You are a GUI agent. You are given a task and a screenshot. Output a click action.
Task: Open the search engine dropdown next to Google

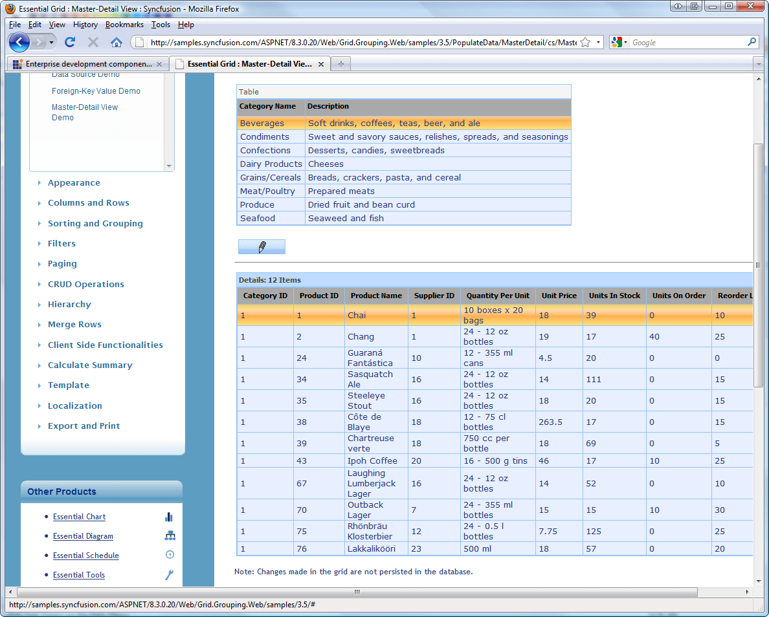coord(619,43)
